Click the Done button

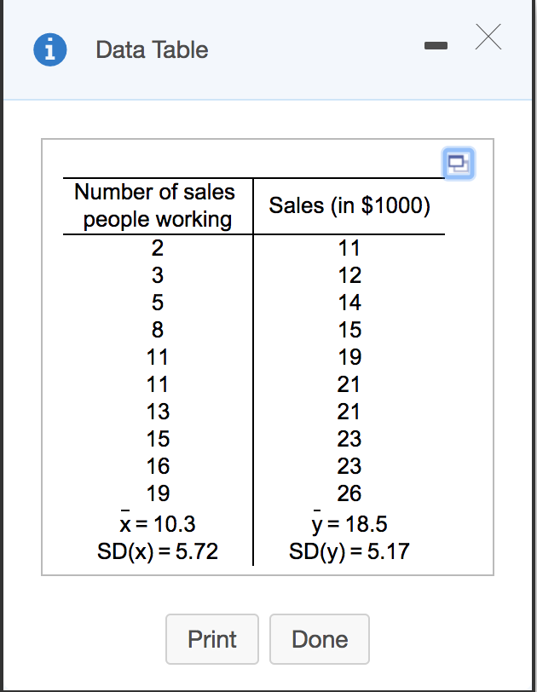319,639
